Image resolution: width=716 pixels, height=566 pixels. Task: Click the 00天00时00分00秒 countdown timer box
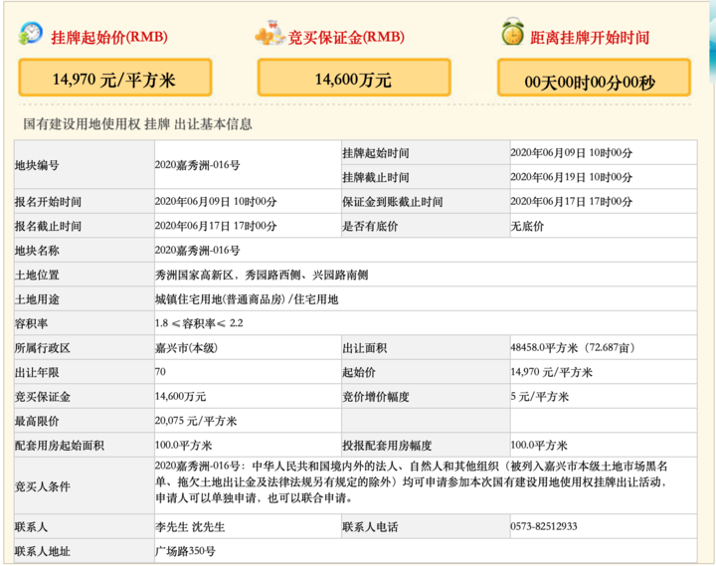click(x=594, y=79)
